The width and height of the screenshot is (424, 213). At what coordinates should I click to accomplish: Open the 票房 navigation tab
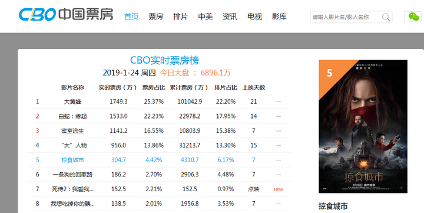[155, 17]
